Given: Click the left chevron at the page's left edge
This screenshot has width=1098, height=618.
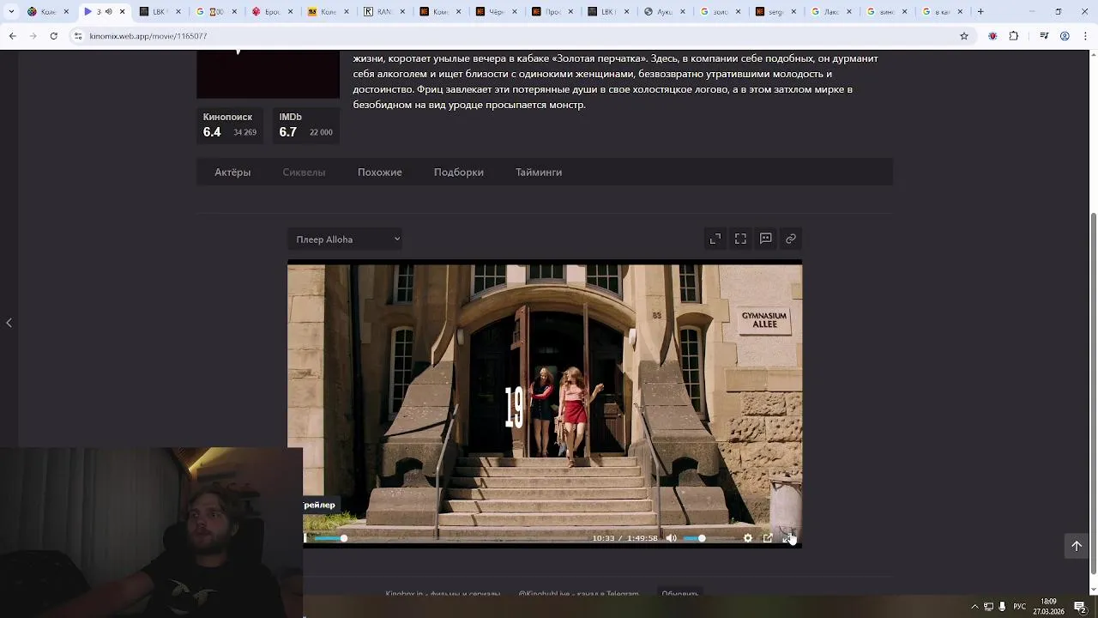Looking at the screenshot, I should point(9,323).
